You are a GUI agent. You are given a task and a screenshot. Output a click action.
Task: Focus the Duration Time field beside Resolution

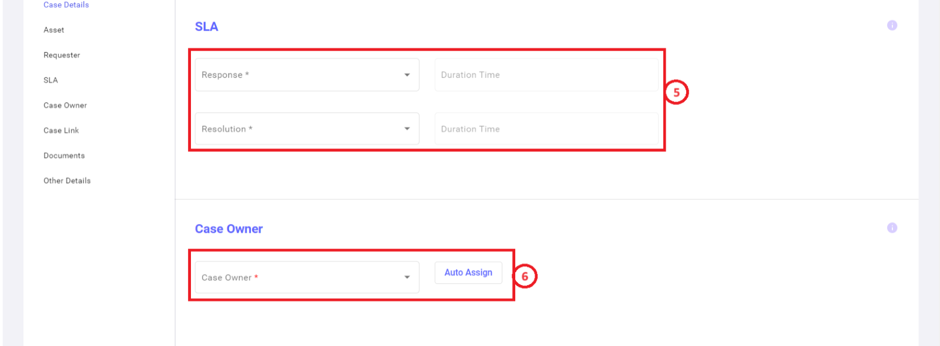pyautogui.click(x=546, y=128)
